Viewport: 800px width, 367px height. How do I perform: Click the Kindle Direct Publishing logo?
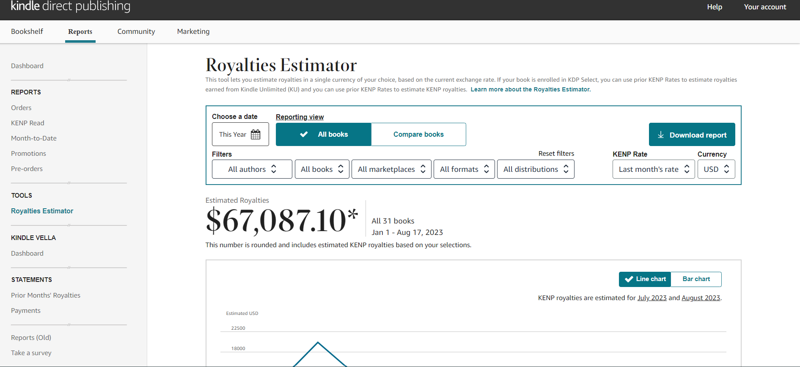[x=71, y=6]
